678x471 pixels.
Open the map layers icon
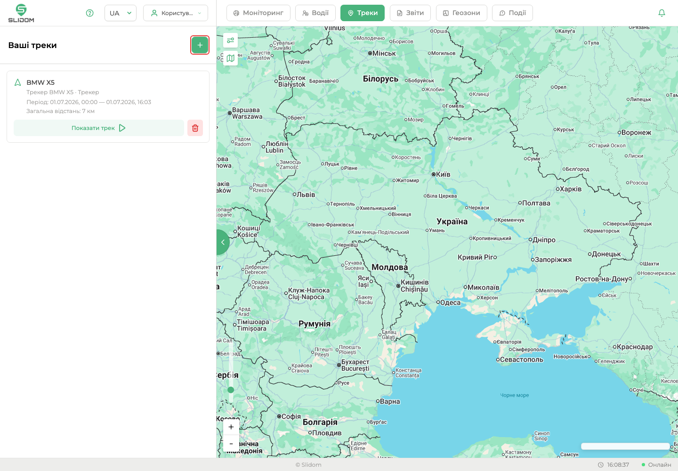(x=231, y=58)
